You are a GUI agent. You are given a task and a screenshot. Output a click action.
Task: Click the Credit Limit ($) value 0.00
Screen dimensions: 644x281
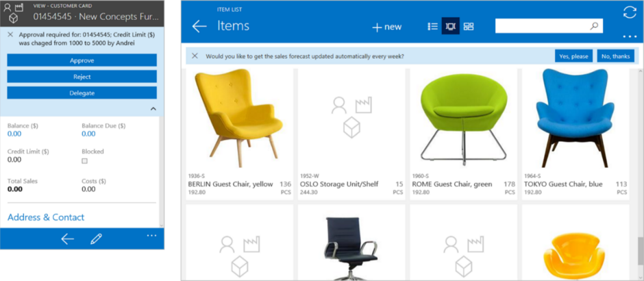point(14,160)
